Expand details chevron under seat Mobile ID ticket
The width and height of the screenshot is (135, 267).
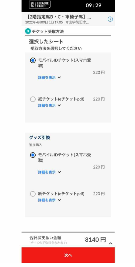point(59,78)
